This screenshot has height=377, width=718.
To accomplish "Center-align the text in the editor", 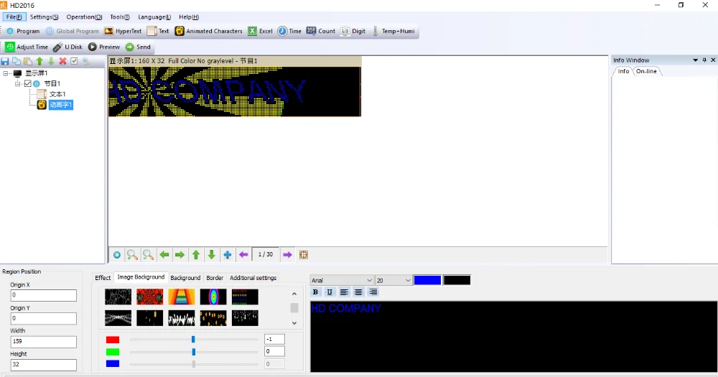I will point(358,292).
